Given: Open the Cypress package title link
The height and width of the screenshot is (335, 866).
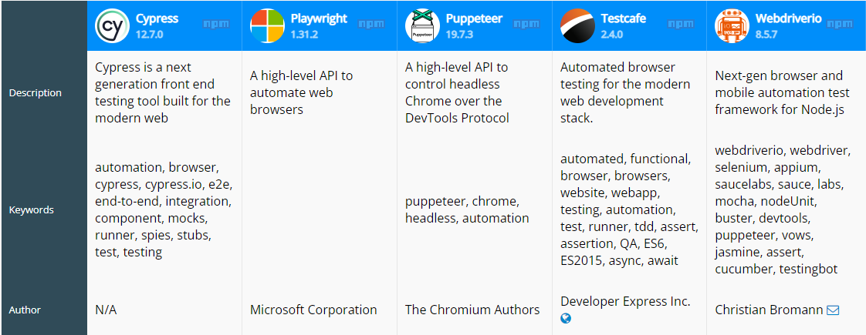Looking at the screenshot, I should [157, 18].
